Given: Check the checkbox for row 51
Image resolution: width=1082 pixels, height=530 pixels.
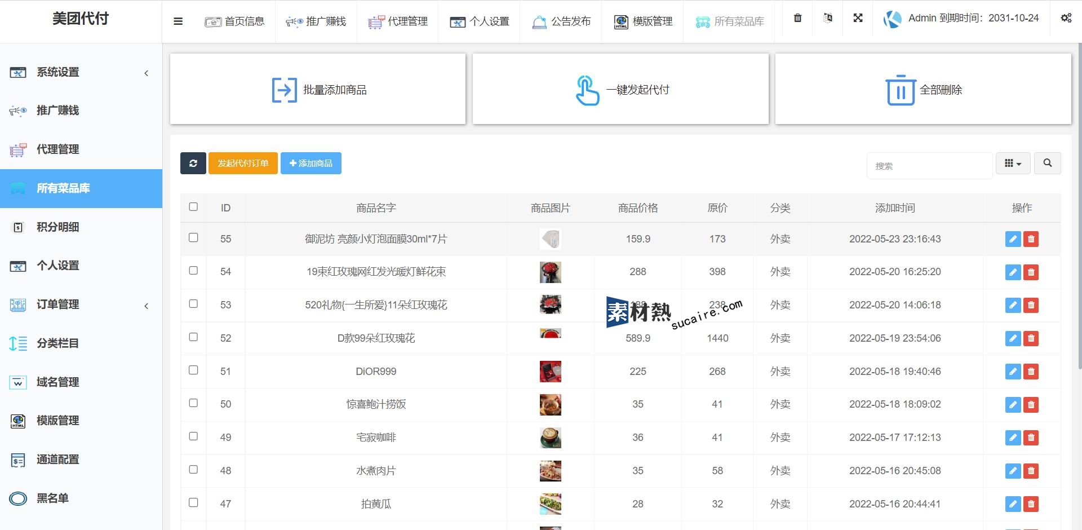Looking at the screenshot, I should pos(193,370).
